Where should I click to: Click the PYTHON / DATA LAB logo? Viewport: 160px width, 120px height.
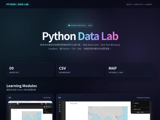click(x=17, y=4)
